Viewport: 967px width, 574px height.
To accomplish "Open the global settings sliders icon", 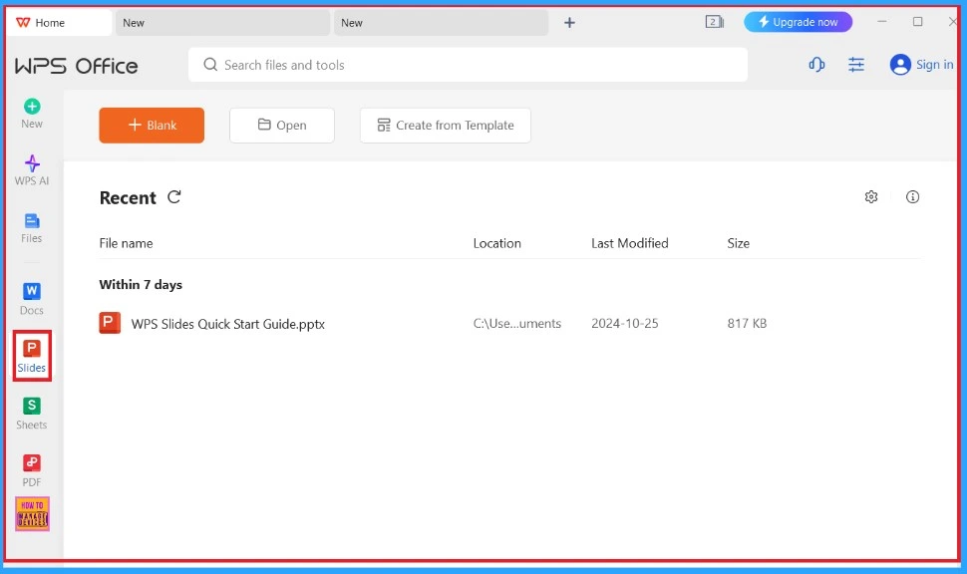I will [x=856, y=65].
